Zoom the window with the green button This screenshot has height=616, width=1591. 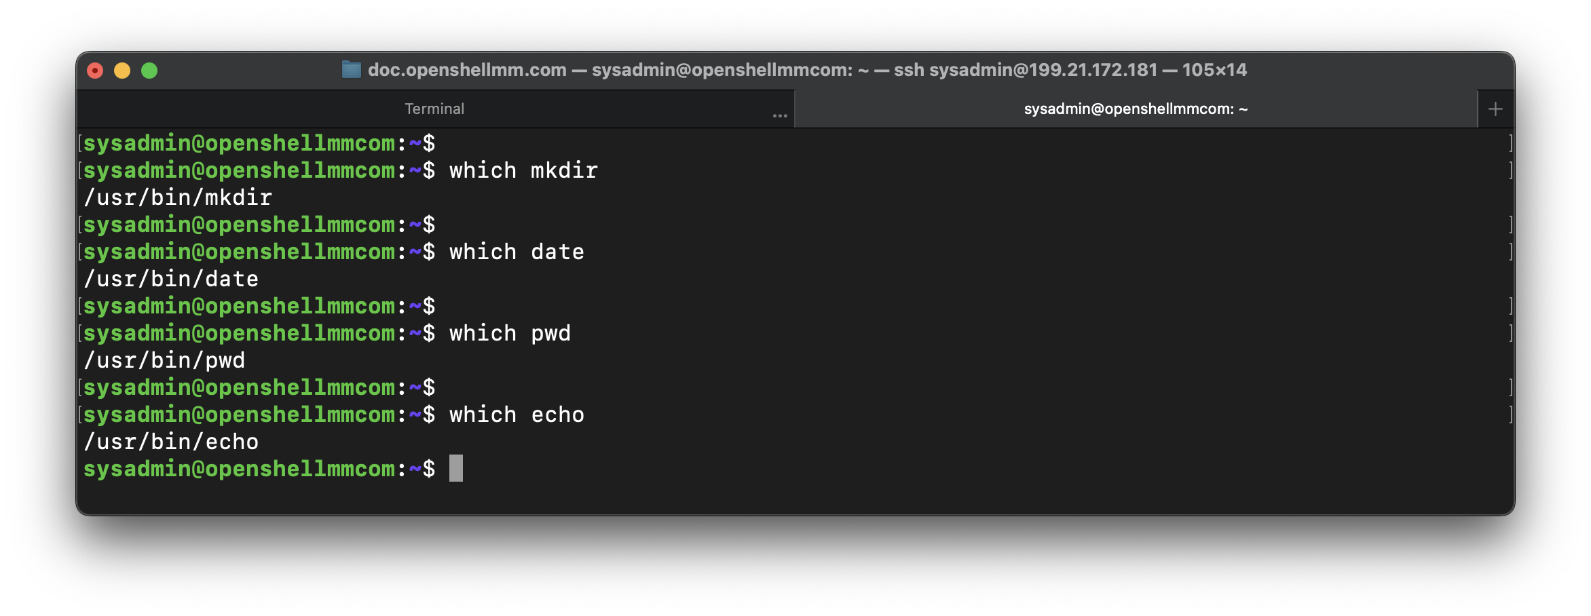(x=149, y=71)
